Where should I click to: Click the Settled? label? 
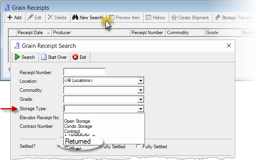[27, 146]
